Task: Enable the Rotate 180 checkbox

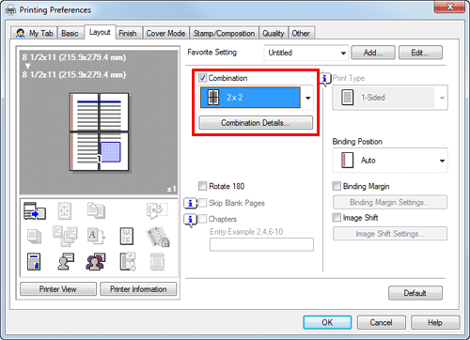Action: coord(202,186)
